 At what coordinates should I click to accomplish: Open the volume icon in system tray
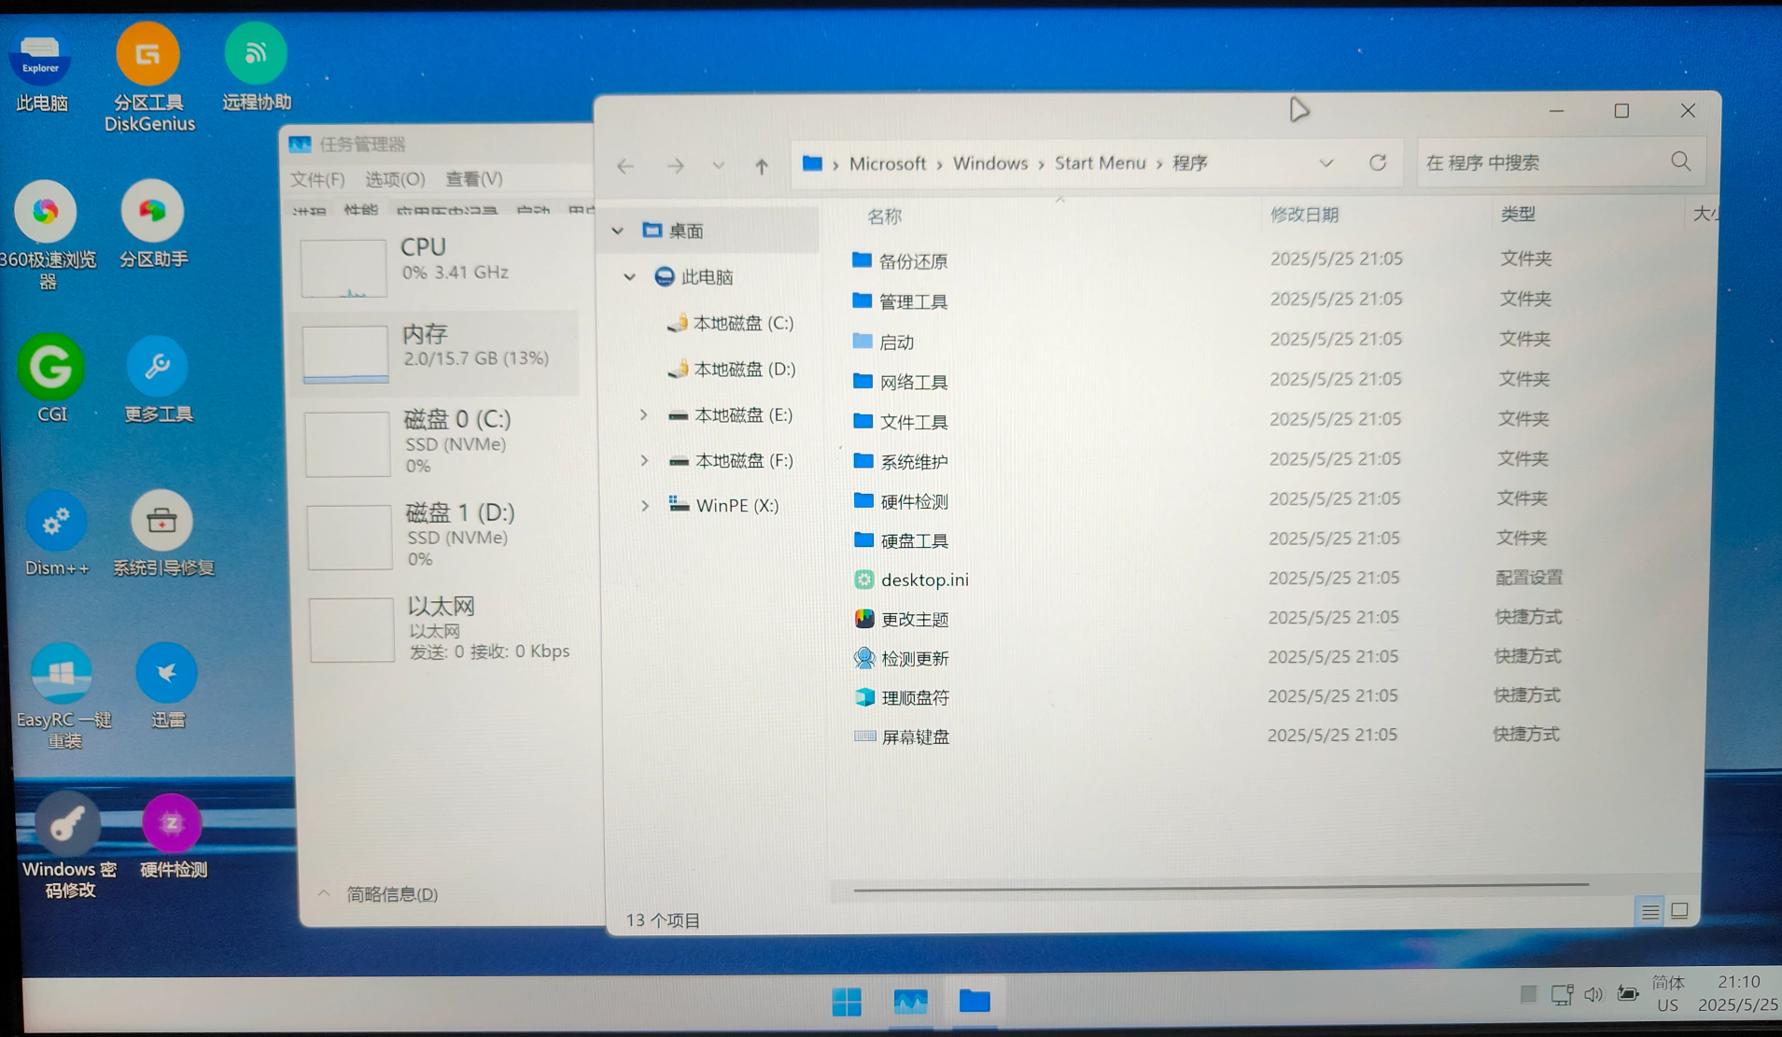1593,994
